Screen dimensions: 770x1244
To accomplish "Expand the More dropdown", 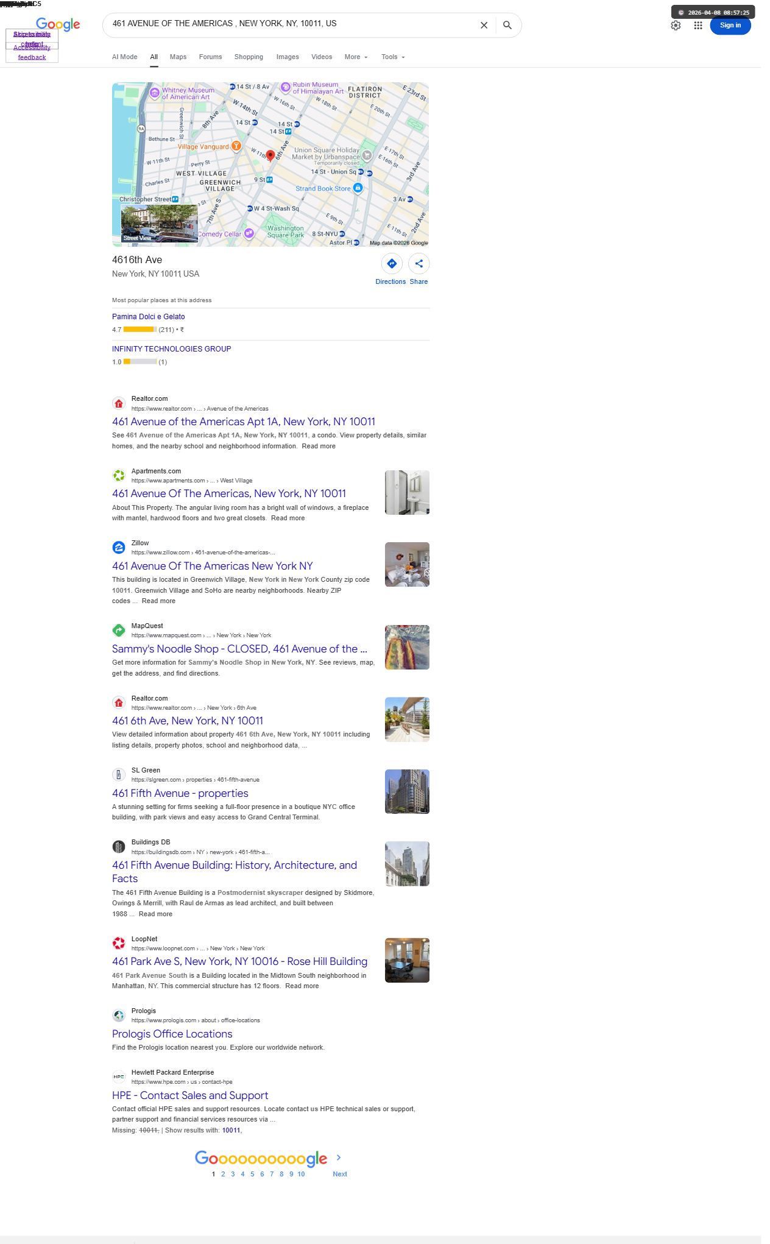I will (x=356, y=57).
